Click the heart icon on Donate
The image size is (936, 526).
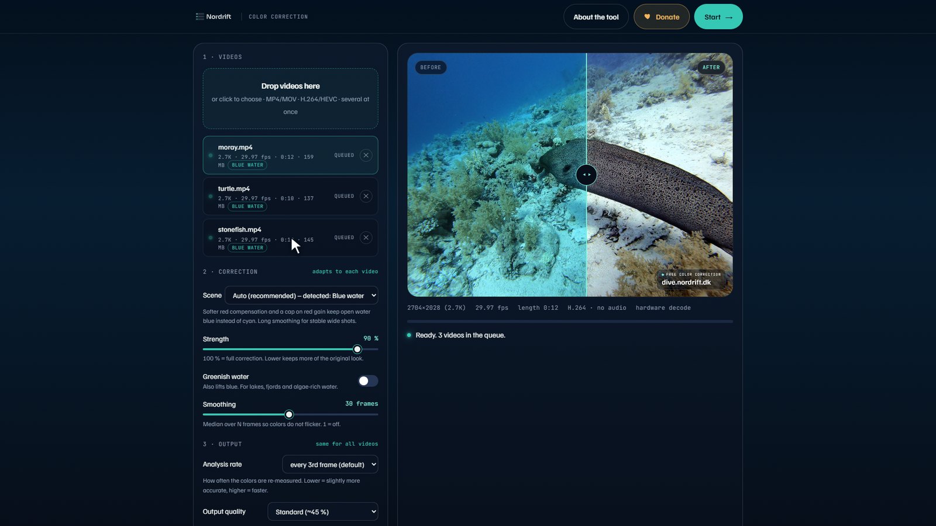point(647,17)
